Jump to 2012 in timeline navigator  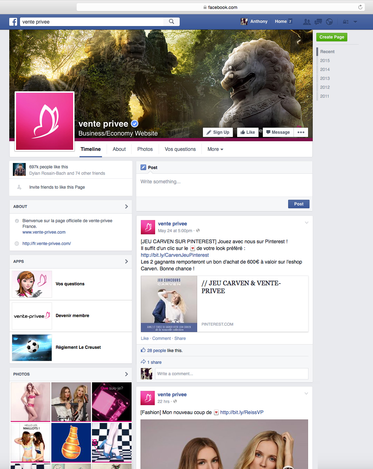325,87
